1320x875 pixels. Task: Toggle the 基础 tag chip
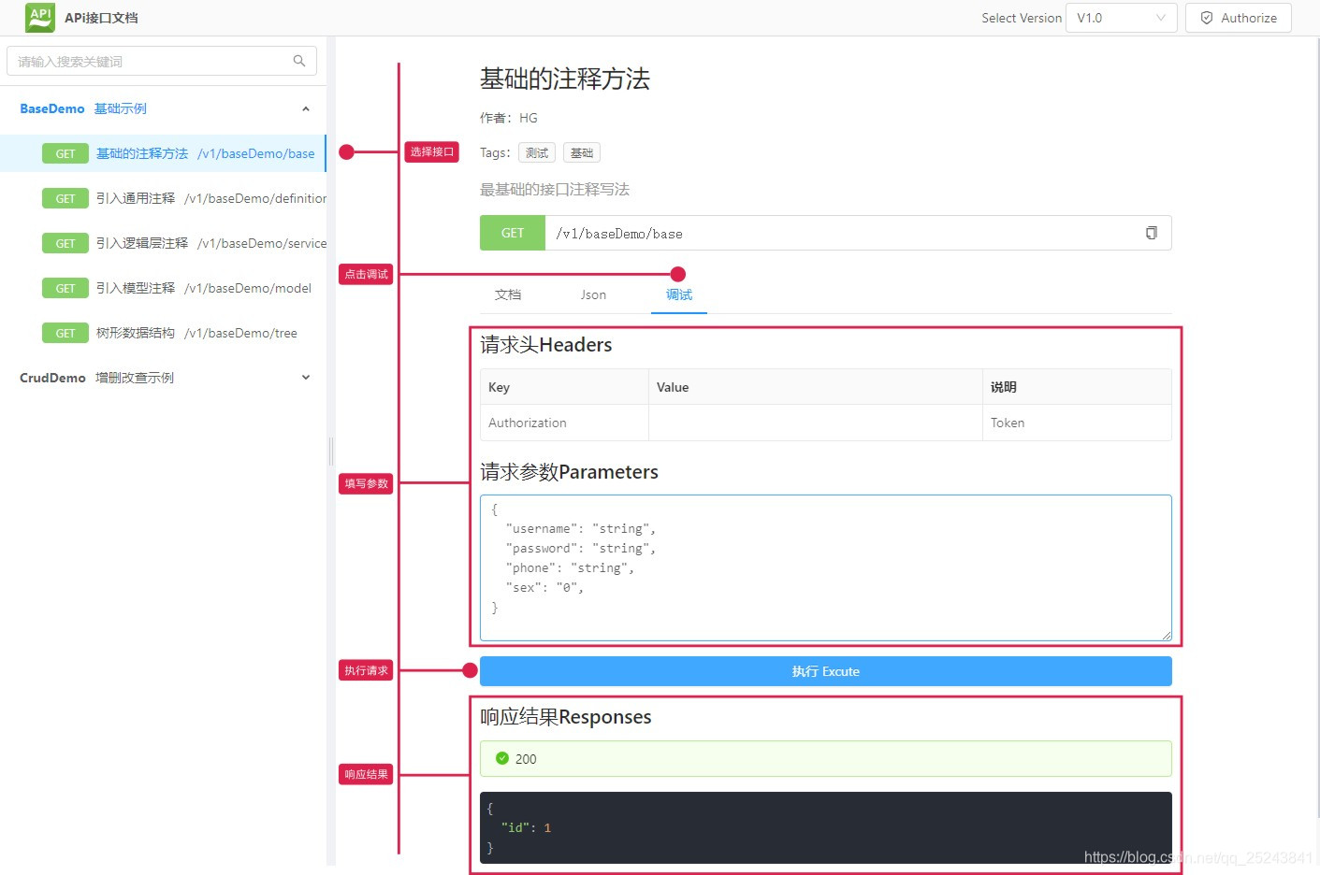pos(581,151)
